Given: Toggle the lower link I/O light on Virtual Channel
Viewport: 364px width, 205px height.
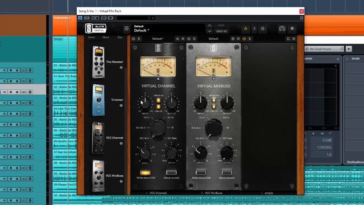Looking at the screenshot, I should tap(158, 106).
